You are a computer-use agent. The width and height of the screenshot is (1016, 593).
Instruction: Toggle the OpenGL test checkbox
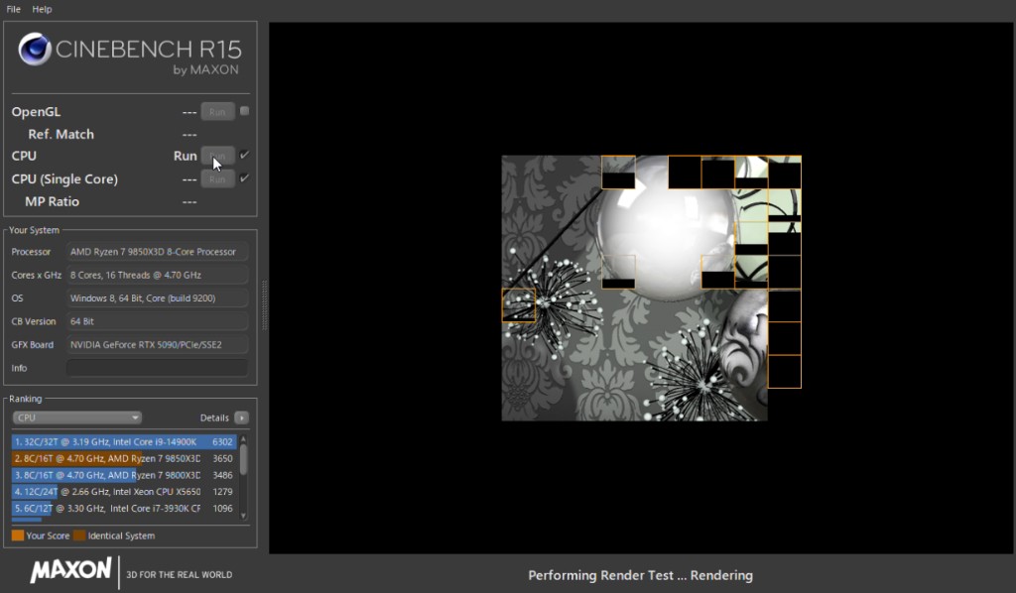click(244, 111)
